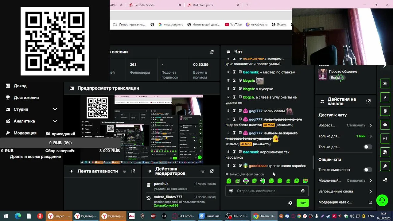Open YouTube bookmark

(x=233, y=25)
